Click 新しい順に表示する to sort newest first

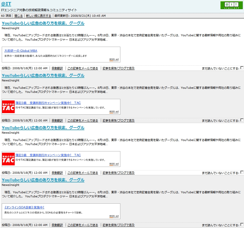click(39, 16)
